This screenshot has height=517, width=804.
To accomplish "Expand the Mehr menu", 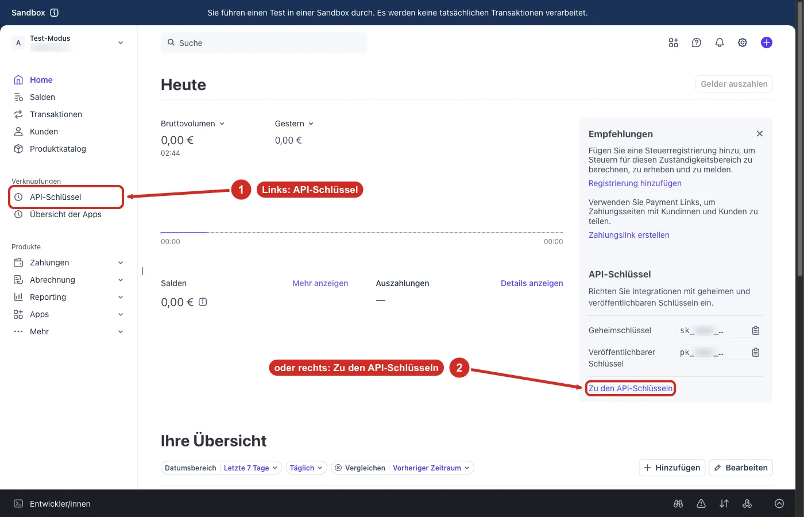I will [x=68, y=331].
